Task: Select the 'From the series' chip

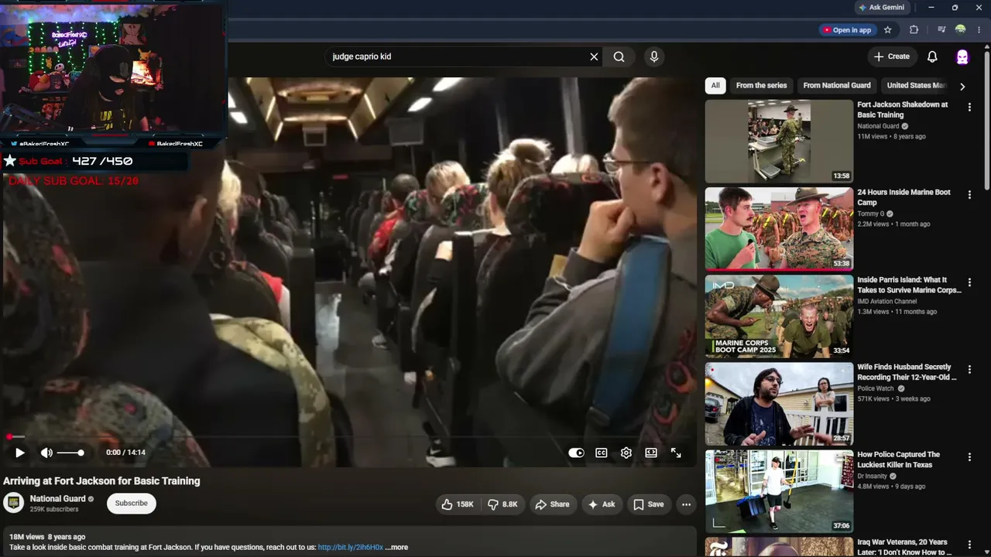Action: [x=761, y=86]
